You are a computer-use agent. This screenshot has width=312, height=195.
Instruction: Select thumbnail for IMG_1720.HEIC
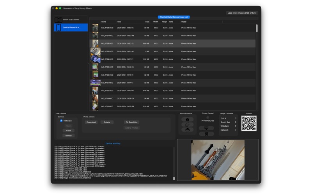[x=95, y=90]
